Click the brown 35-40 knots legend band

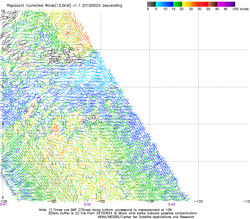point(213,4)
